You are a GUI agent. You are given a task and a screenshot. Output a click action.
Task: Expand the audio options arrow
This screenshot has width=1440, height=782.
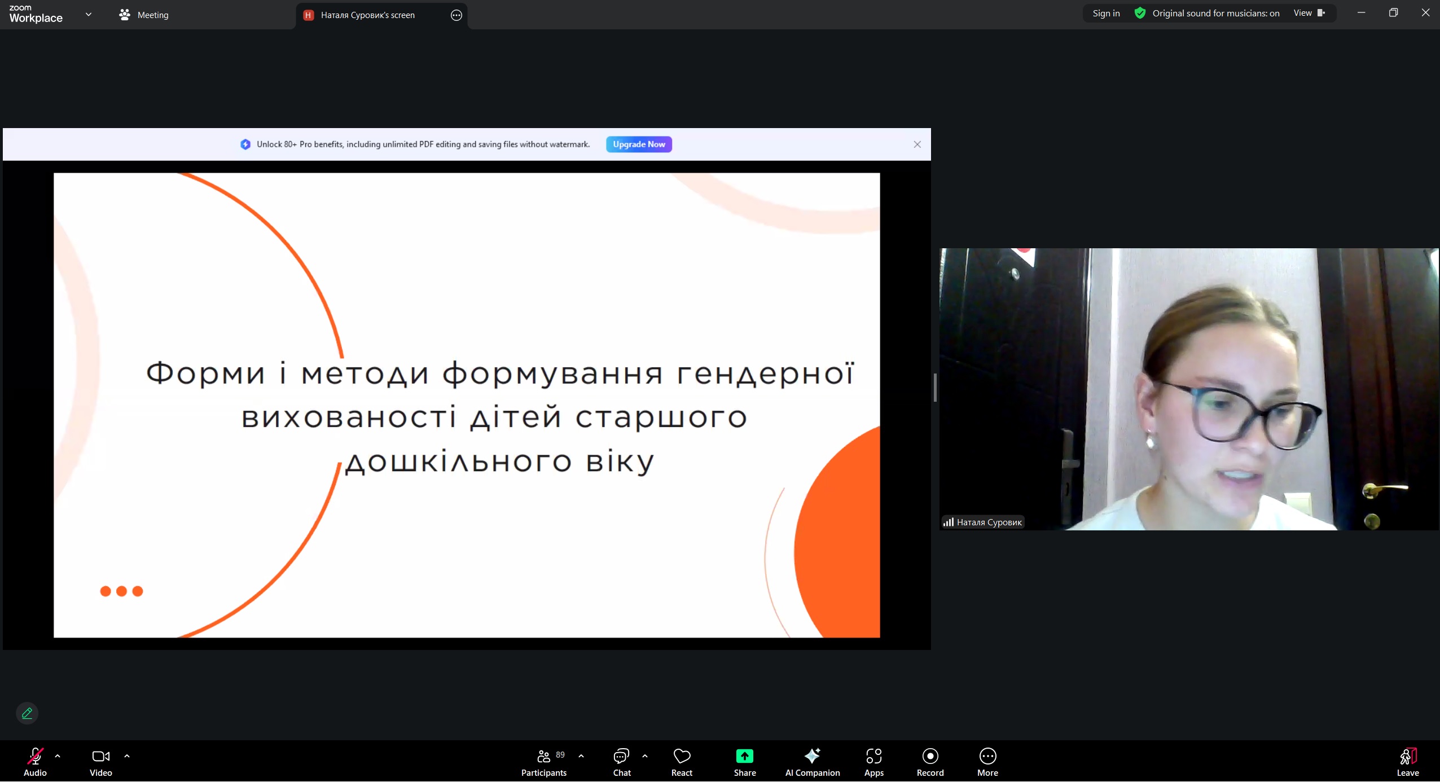[58, 756]
